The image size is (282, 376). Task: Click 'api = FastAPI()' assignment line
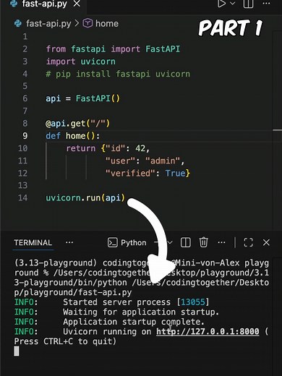[x=82, y=98]
